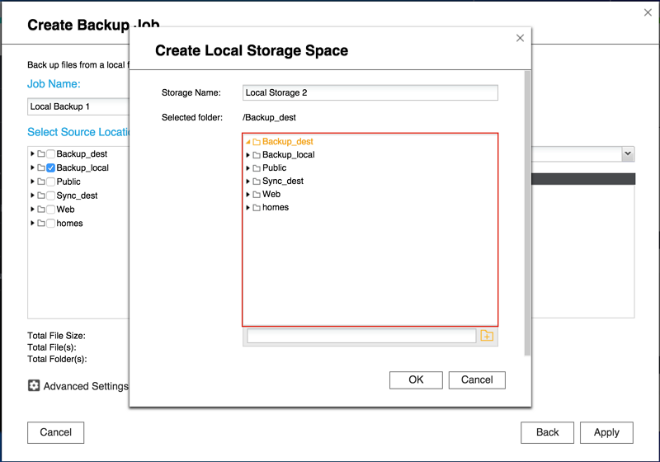Click the Advanced Settings gear icon
This screenshot has width=660, height=462.
[x=34, y=385]
